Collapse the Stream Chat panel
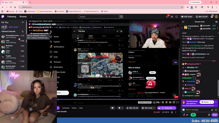 [183, 22]
